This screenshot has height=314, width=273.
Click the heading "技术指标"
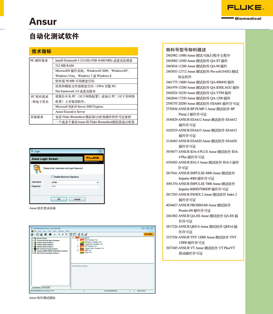click(x=42, y=51)
